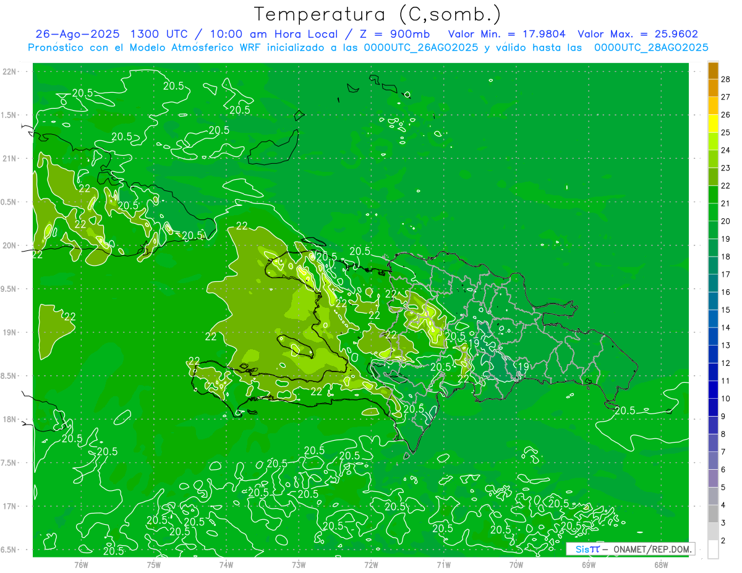Click the "73W" longitude label

299,564
